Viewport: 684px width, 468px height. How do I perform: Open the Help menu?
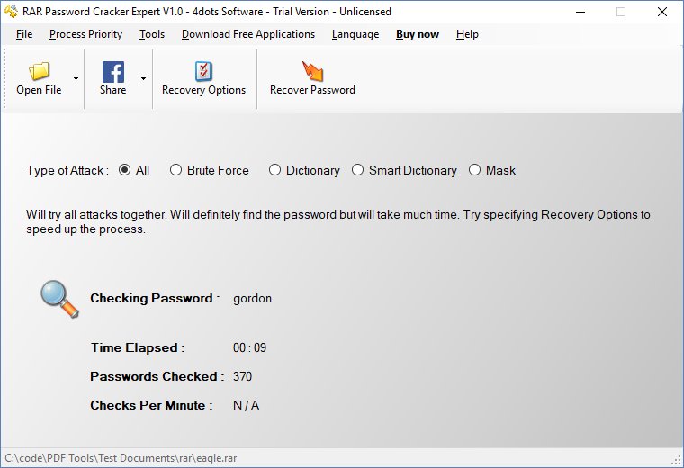(x=467, y=34)
